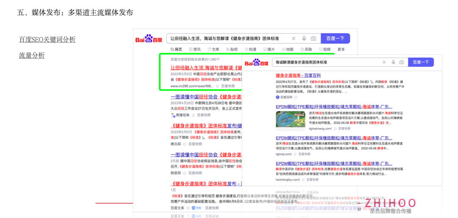Click the badge icon beside haichengtiyu.com
458x218 pixels.
[x=303, y=180]
